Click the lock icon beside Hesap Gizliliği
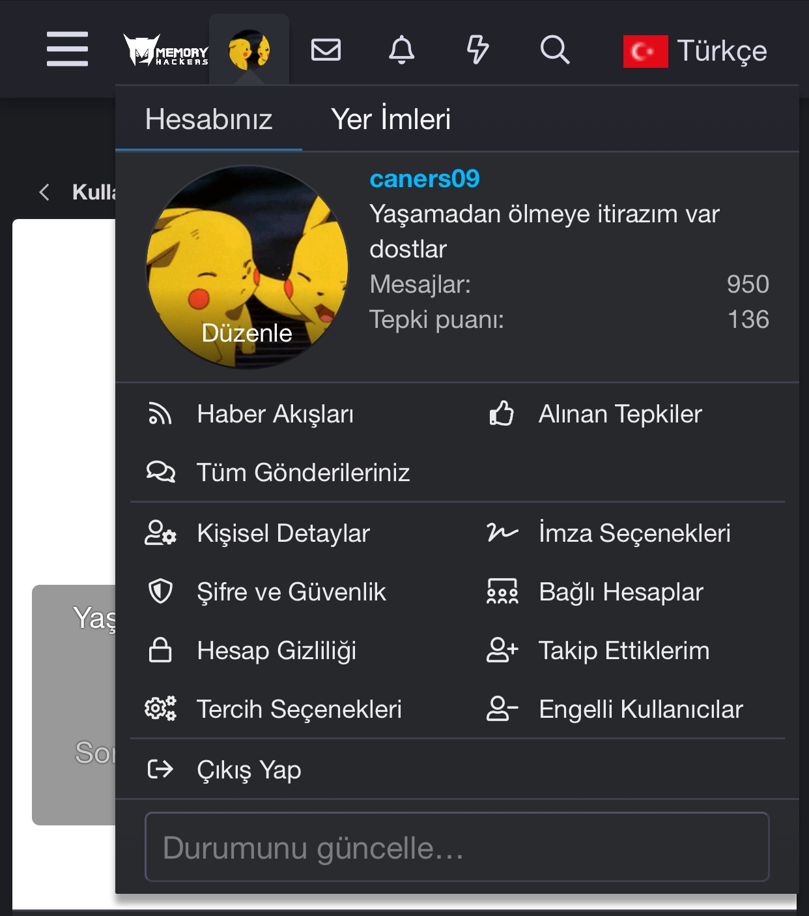The height and width of the screenshot is (916, 809). pos(160,650)
